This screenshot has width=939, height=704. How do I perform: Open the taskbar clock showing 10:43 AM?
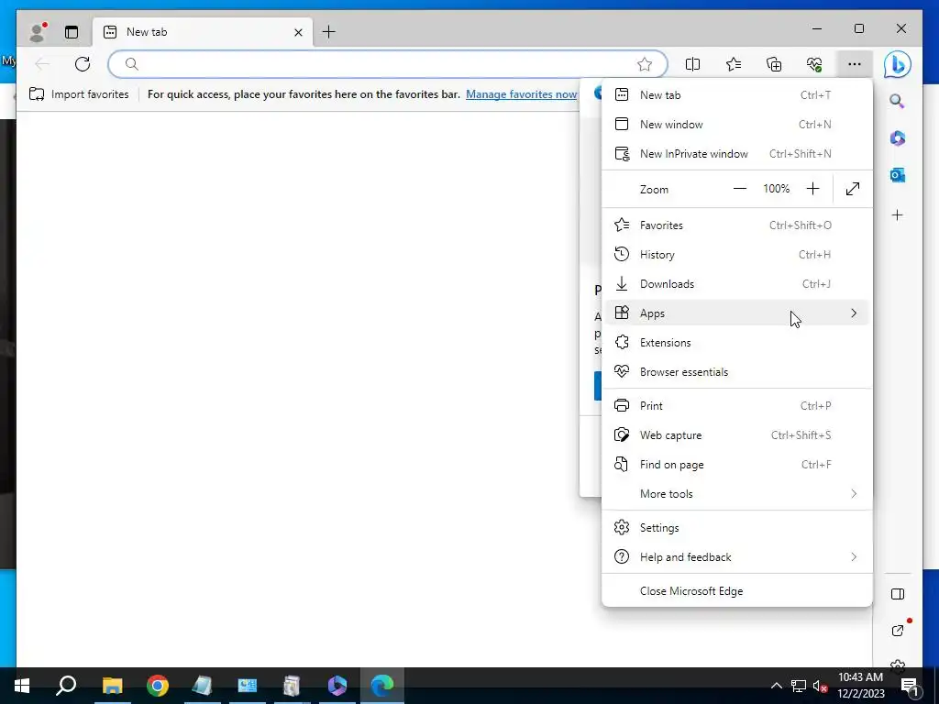(860, 686)
